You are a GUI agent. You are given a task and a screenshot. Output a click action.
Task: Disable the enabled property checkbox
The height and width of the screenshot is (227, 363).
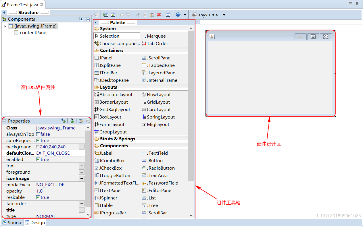pyautogui.click(x=38, y=159)
